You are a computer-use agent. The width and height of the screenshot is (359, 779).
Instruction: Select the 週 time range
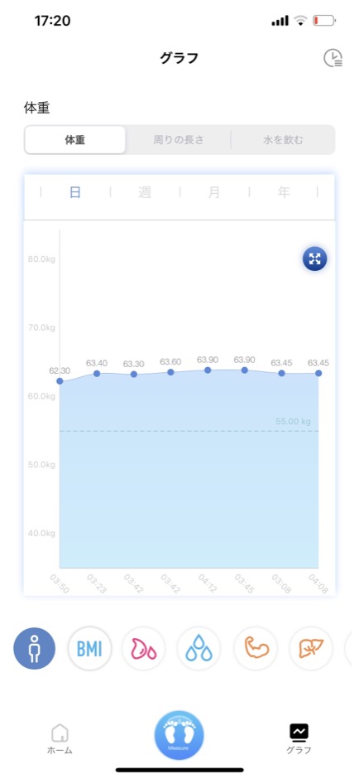[145, 192]
